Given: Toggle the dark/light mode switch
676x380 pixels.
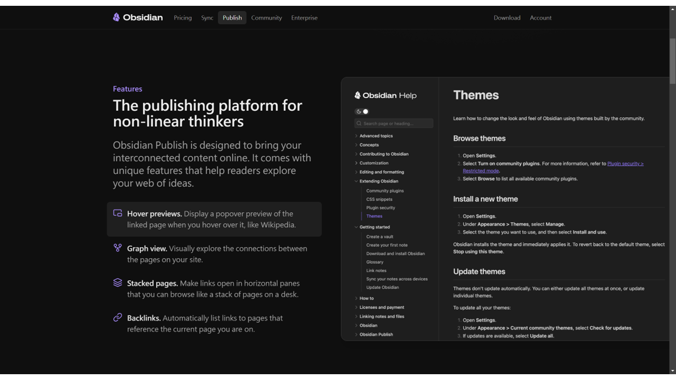Looking at the screenshot, I should (x=362, y=111).
